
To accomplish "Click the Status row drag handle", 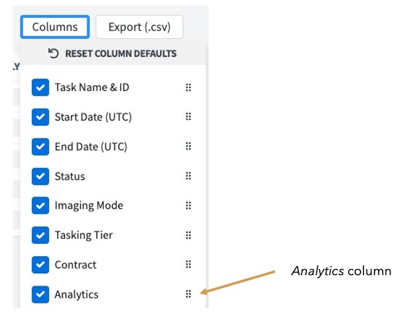I will pyautogui.click(x=188, y=176).
